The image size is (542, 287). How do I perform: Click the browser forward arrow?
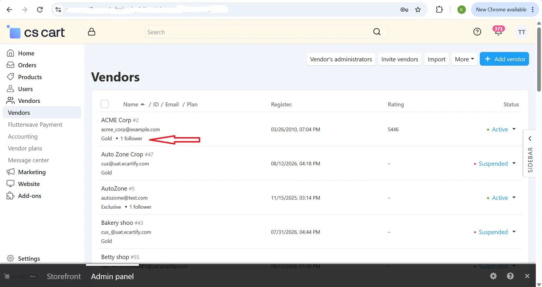(x=24, y=9)
